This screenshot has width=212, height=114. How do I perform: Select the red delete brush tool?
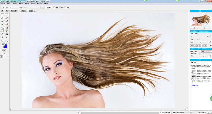[x=7, y=18]
